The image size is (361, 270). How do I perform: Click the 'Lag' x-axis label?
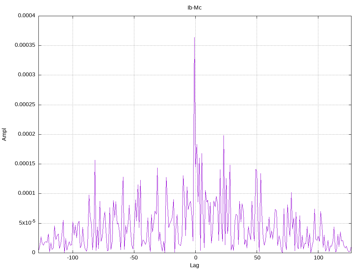[195, 265]
